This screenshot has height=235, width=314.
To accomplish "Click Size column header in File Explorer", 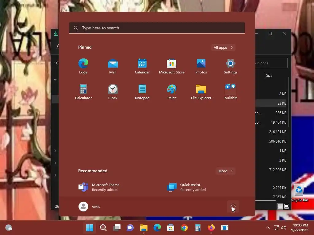I will click(x=269, y=76).
